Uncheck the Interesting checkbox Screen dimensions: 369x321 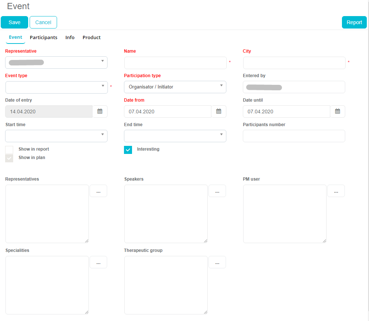(x=128, y=150)
